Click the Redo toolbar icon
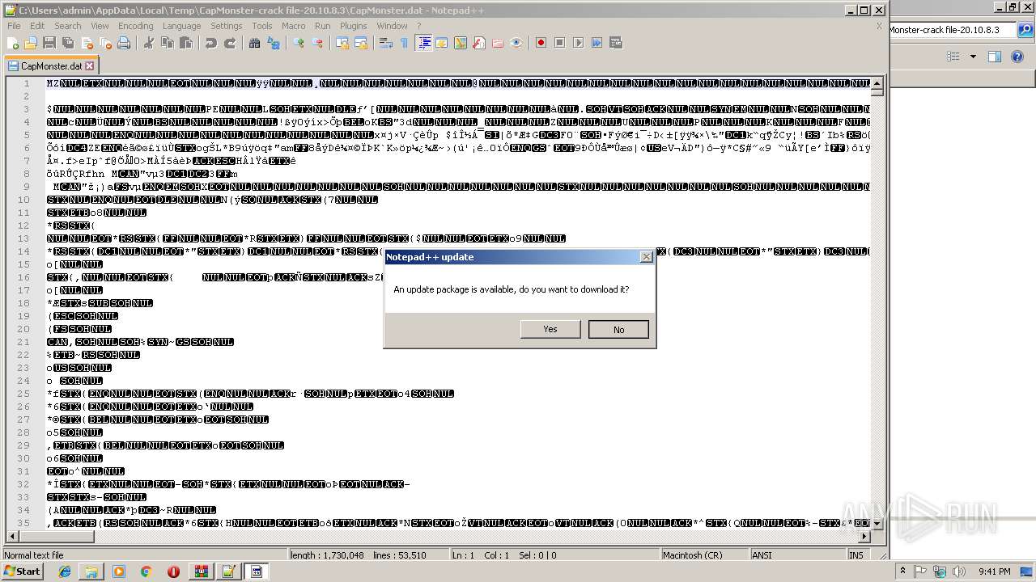 coord(230,43)
